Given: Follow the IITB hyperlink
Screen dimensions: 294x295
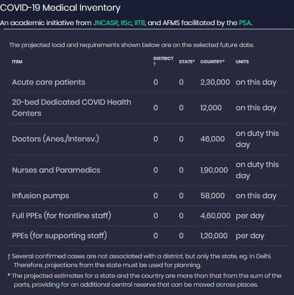Looking at the screenshot, I should (140, 23).
